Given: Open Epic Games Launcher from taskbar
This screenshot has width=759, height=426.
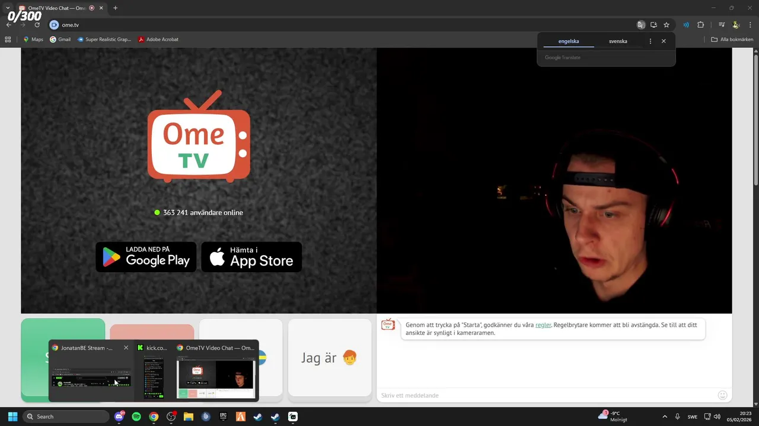Looking at the screenshot, I should pos(224,417).
